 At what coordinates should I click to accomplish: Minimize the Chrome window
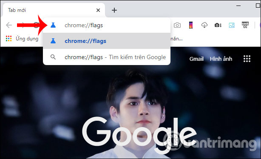click(x=238, y=6)
